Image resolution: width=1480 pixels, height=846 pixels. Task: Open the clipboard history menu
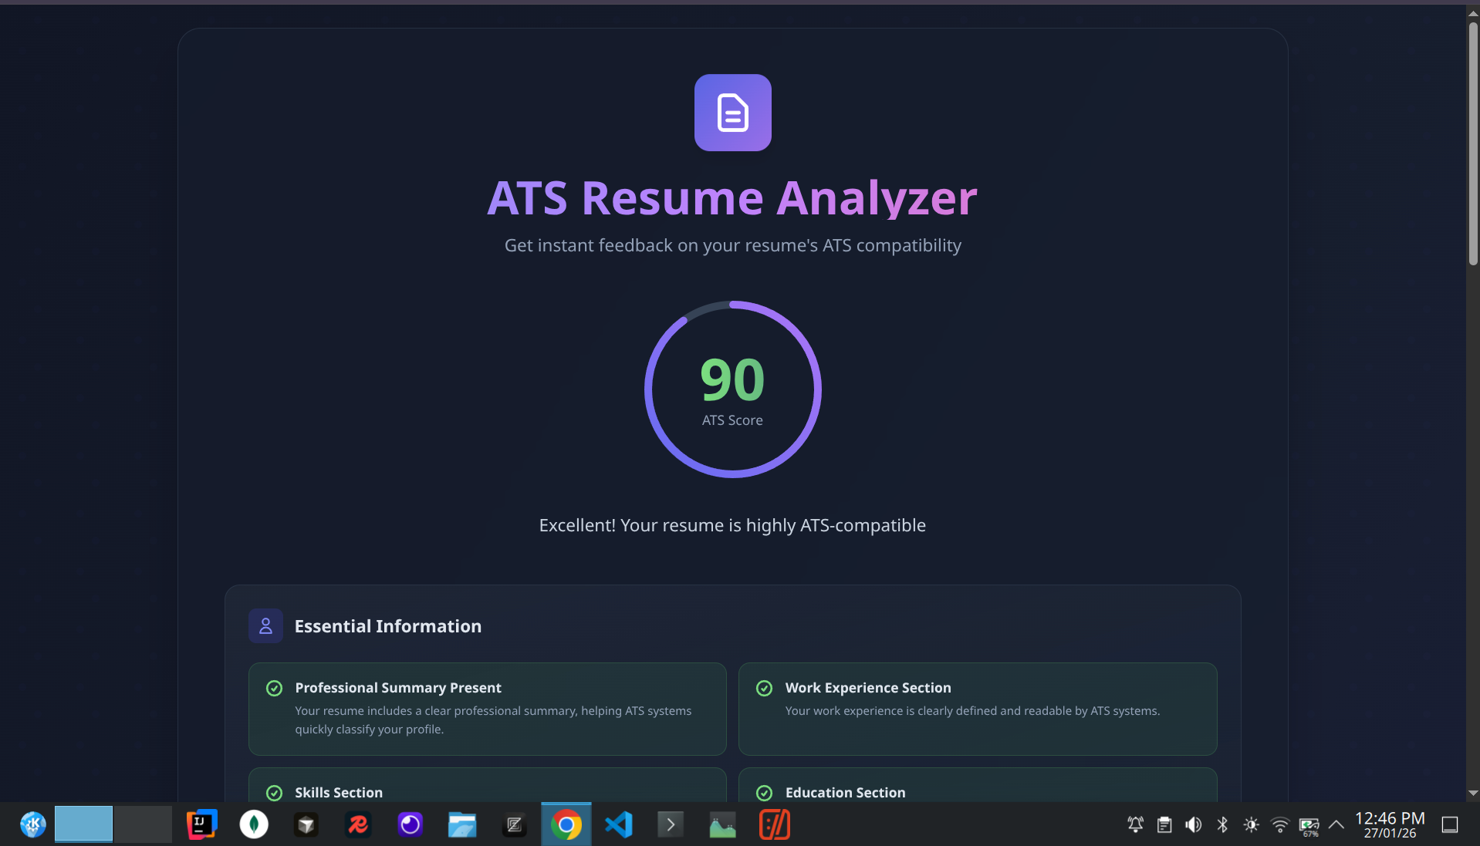[1164, 824]
